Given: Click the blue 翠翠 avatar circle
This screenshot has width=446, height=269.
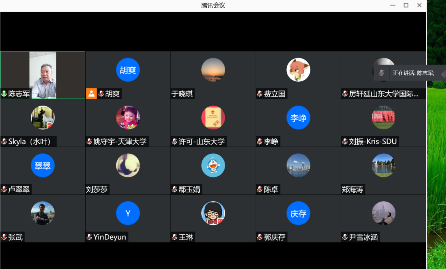Looking at the screenshot, I should (x=43, y=165).
